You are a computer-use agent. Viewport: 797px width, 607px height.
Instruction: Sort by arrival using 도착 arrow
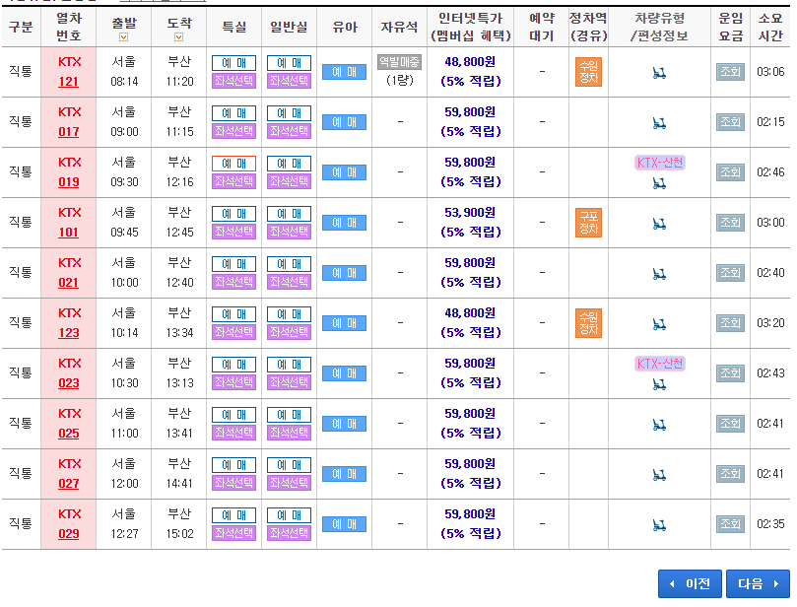(178, 37)
